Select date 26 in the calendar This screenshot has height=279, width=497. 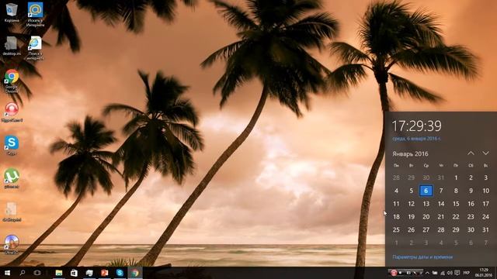click(x=411, y=230)
